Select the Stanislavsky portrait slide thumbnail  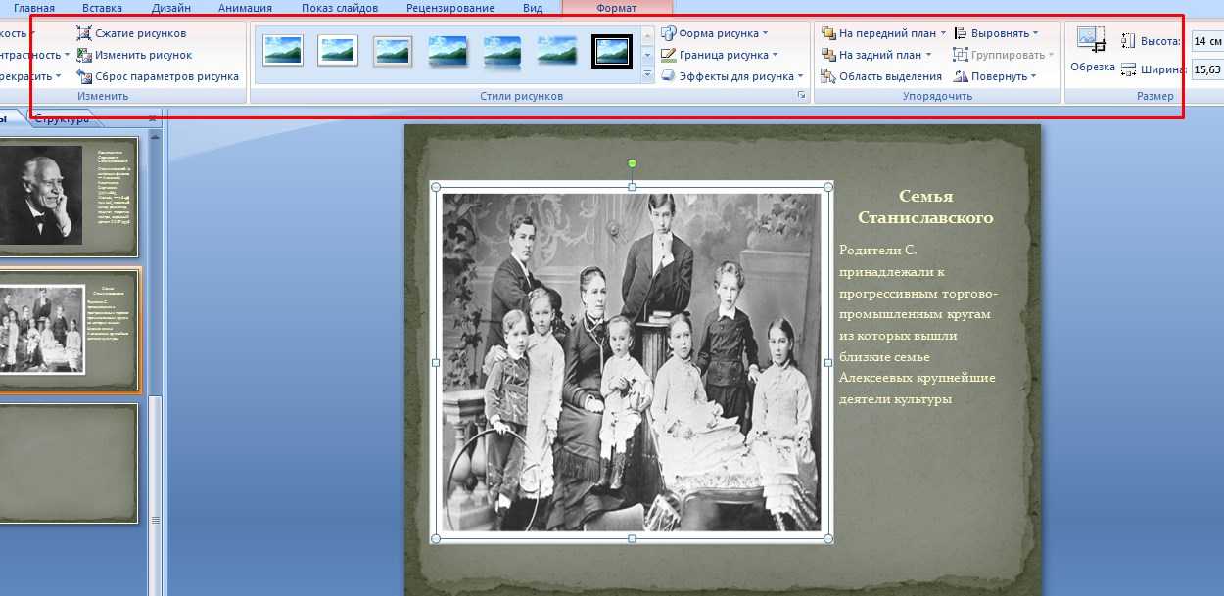point(69,197)
